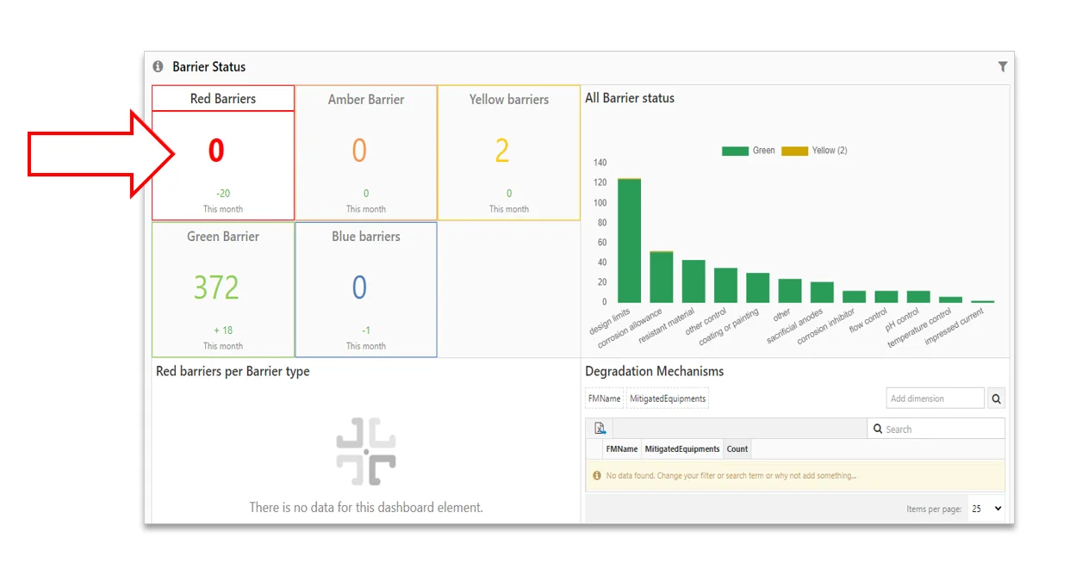Viewport: 1076px width, 587px height.
Task: Open the Items per page dropdown
Action: [x=986, y=509]
